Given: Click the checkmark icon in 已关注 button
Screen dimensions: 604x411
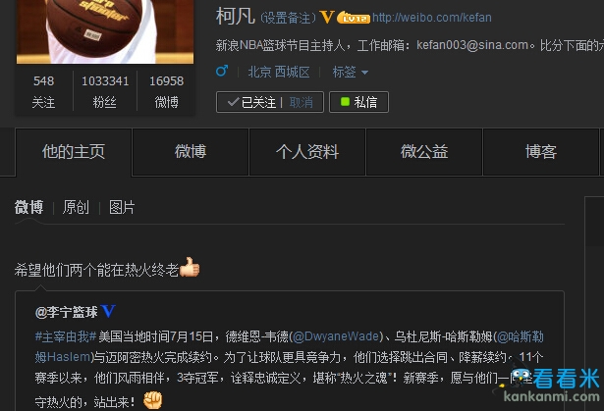Looking at the screenshot, I should click(233, 102).
